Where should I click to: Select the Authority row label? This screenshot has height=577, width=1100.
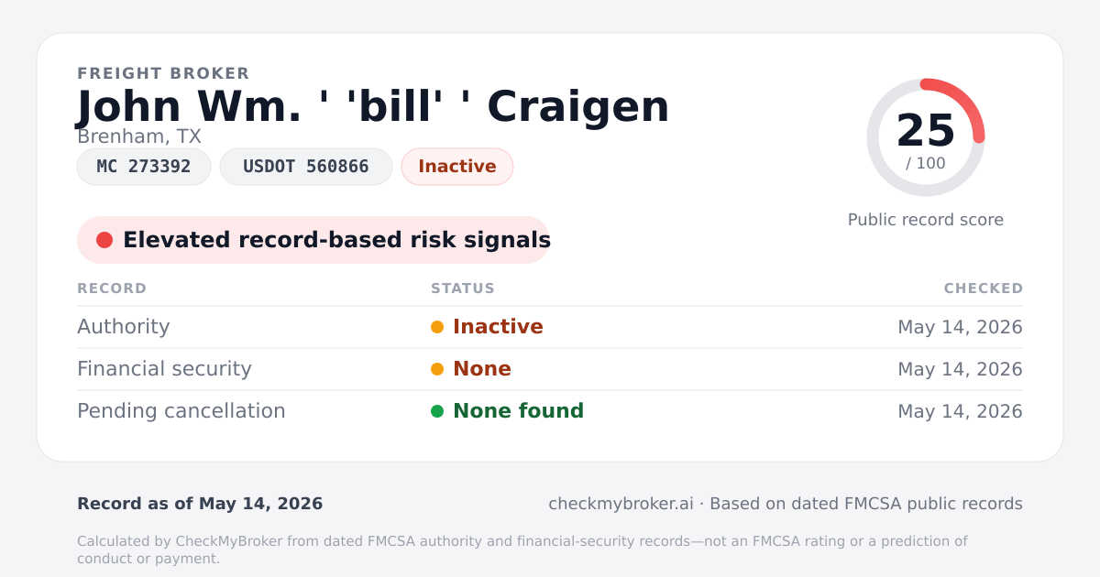(124, 327)
